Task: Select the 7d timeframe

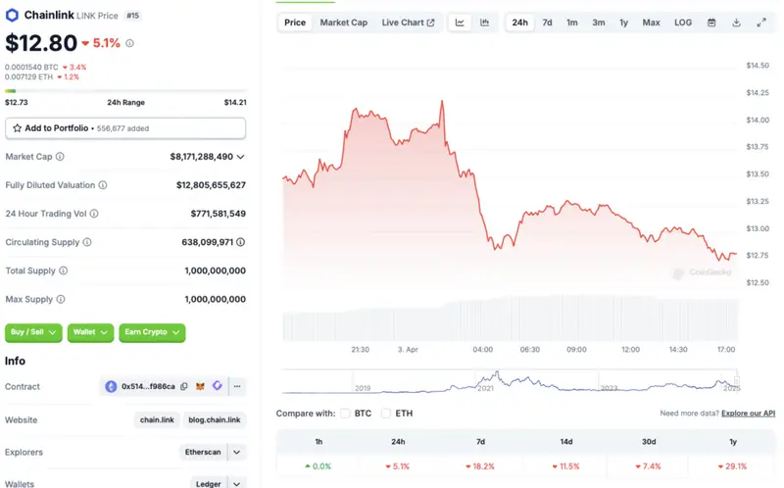Action: (x=547, y=23)
